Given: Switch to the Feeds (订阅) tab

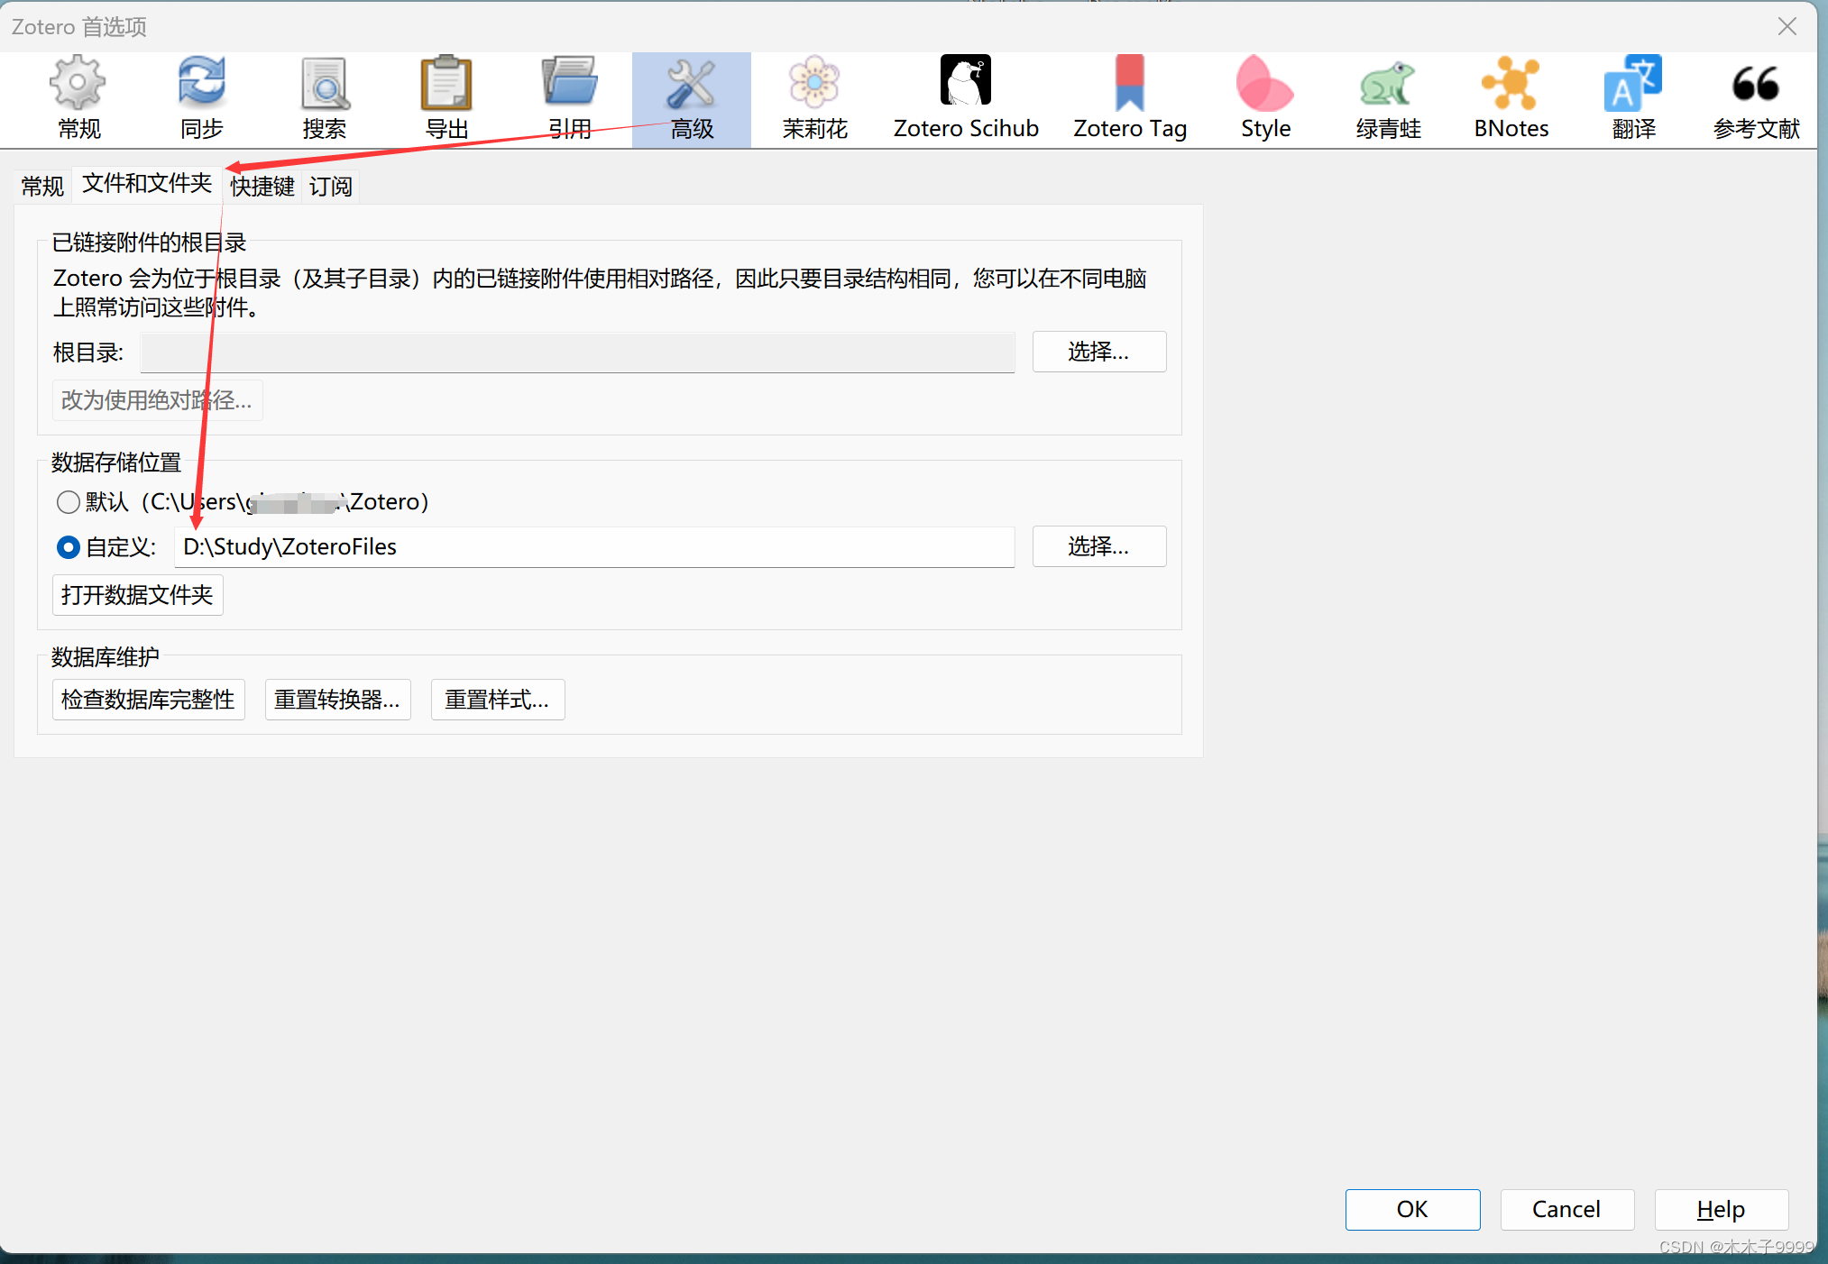Looking at the screenshot, I should point(330,187).
